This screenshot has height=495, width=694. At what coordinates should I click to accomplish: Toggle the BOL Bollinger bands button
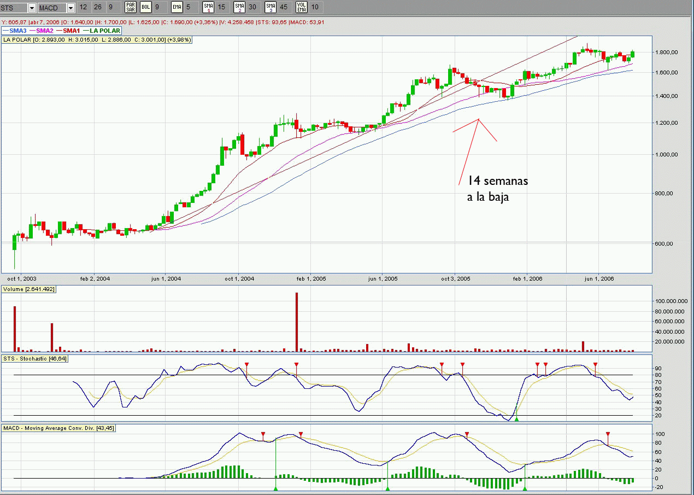(x=146, y=7)
